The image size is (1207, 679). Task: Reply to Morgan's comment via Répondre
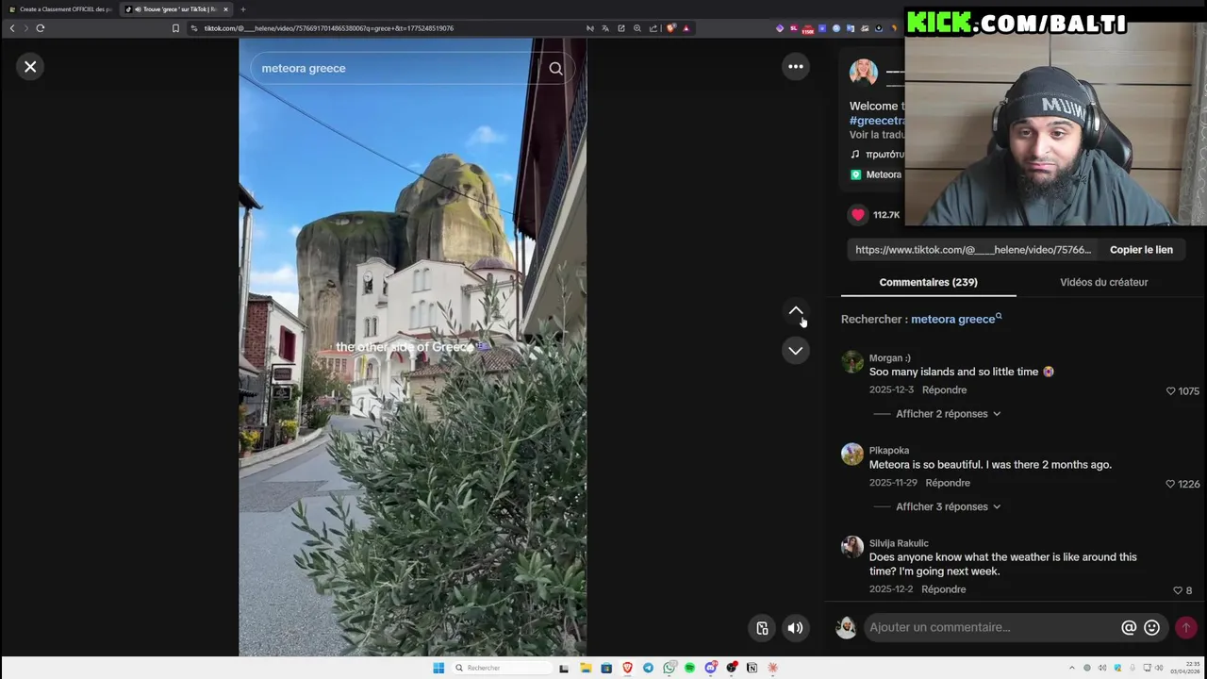click(x=944, y=389)
